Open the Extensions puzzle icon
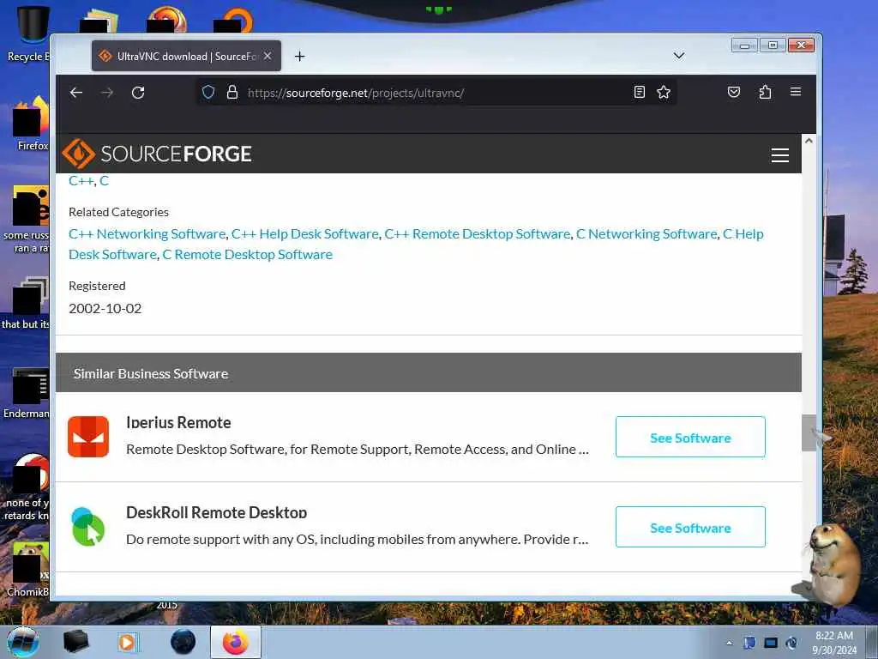878x659 pixels. tap(765, 92)
